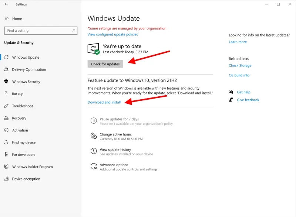Screen dimensions: 296x217
Task: Click the search magnifier icon
Action: point(74,31)
